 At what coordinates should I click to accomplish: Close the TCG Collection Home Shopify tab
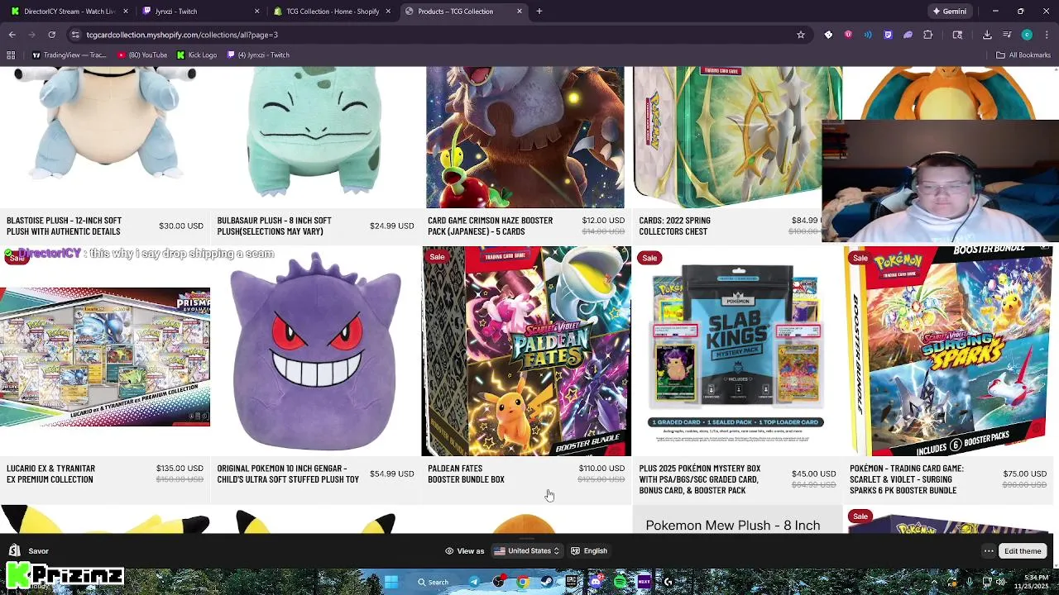(x=387, y=12)
